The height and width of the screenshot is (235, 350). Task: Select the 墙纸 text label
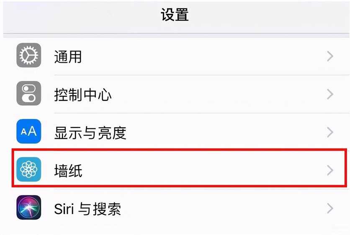point(68,171)
